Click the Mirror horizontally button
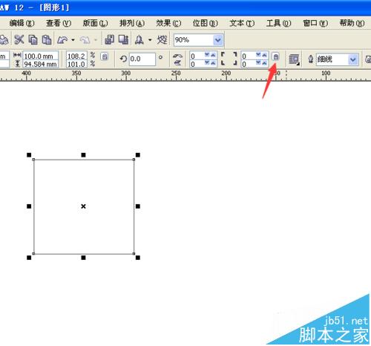The image size is (371, 346). click(x=178, y=56)
